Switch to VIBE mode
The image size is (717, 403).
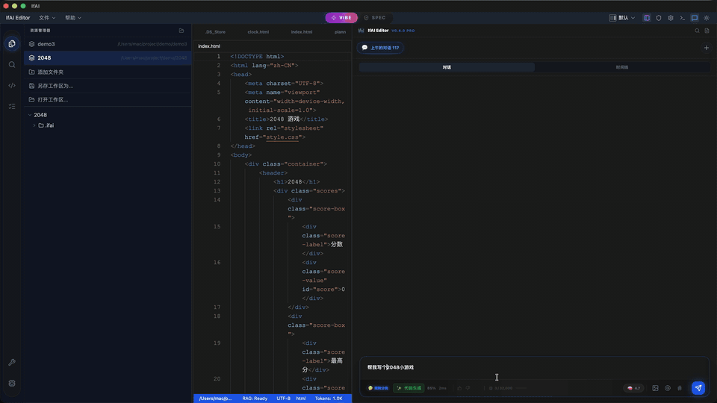tap(341, 18)
